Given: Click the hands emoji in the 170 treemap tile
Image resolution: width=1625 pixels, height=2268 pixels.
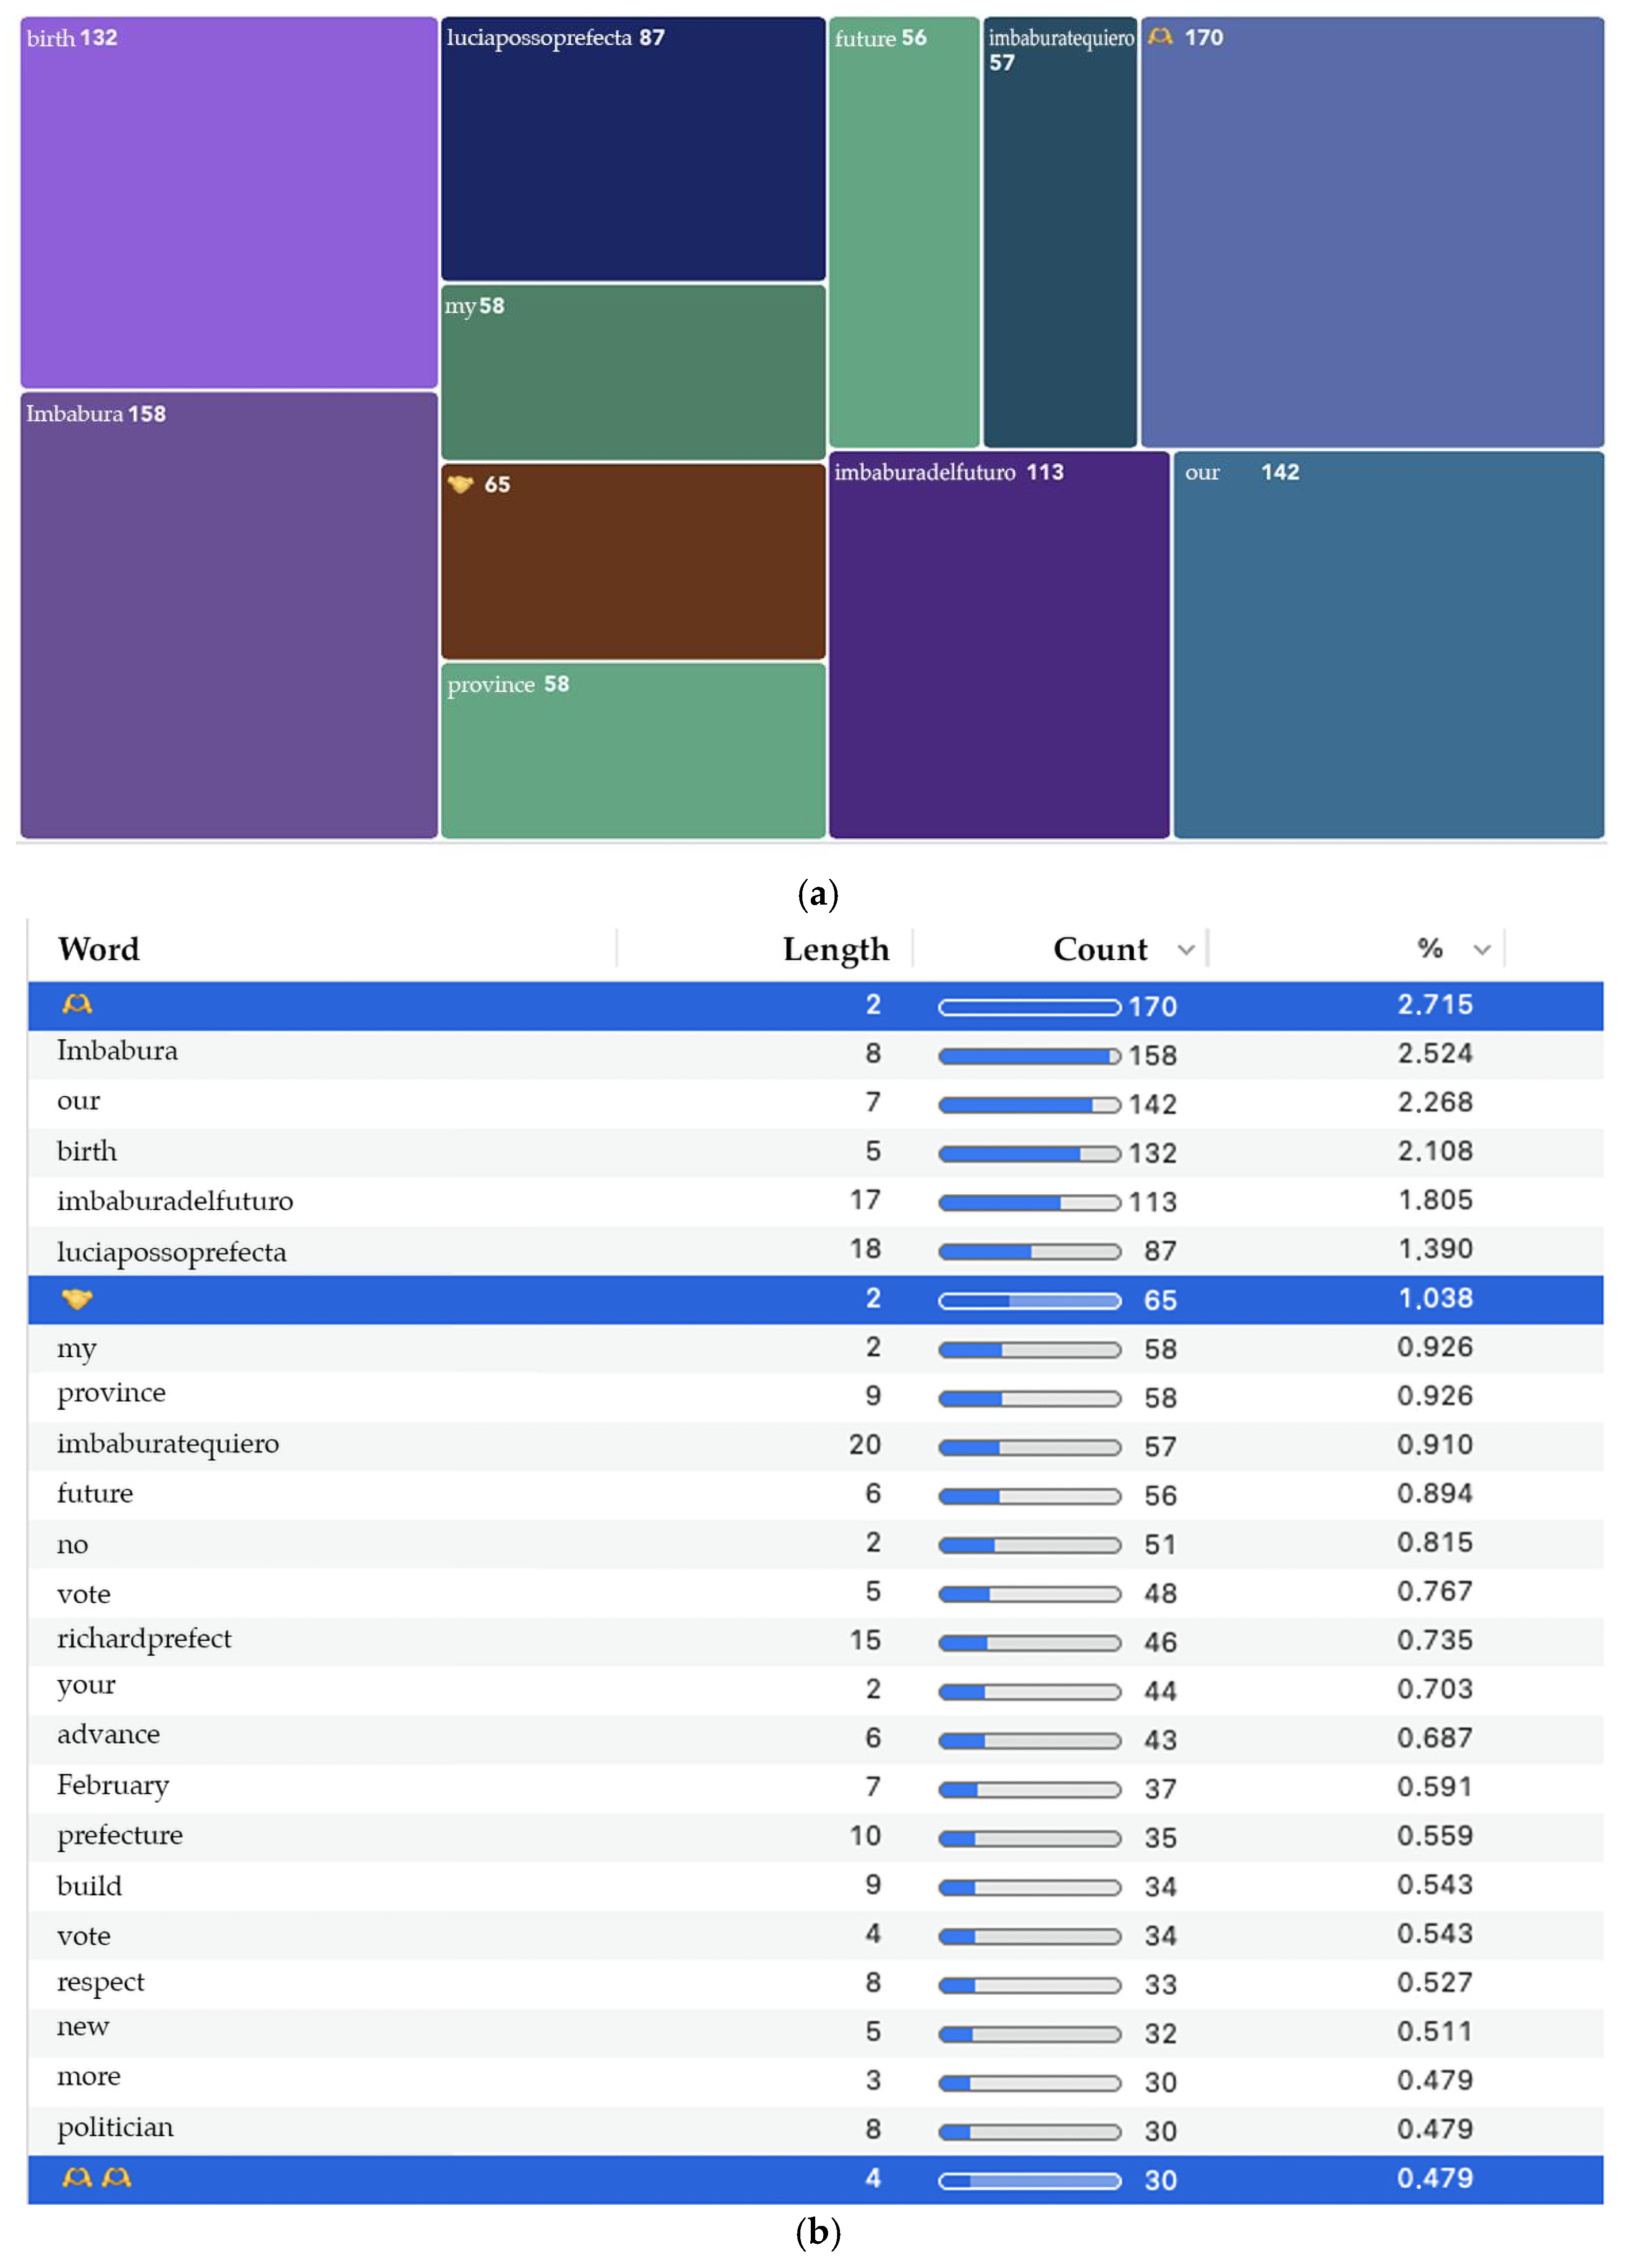Looking at the screenshot, I should [1159, 38].
